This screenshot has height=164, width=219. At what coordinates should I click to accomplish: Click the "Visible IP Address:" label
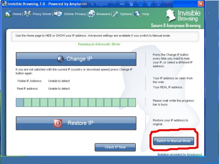[x=29, y=81]
